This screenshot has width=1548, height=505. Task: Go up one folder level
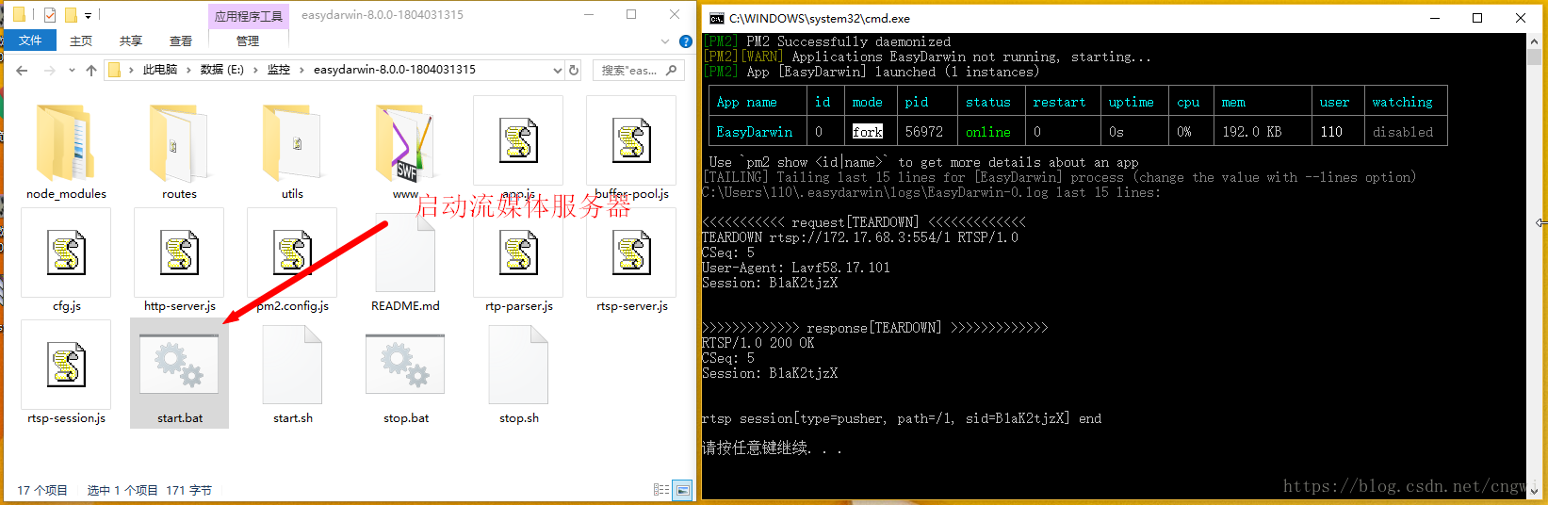click(91, 70)
